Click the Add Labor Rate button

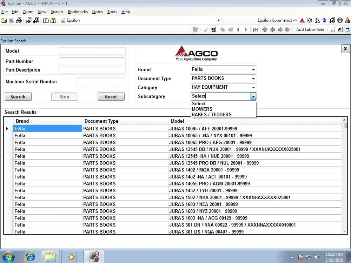coord(310,29)
